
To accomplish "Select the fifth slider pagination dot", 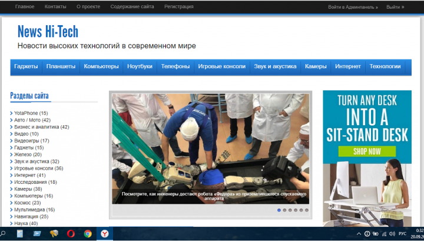I will click(x=301, y=210).
